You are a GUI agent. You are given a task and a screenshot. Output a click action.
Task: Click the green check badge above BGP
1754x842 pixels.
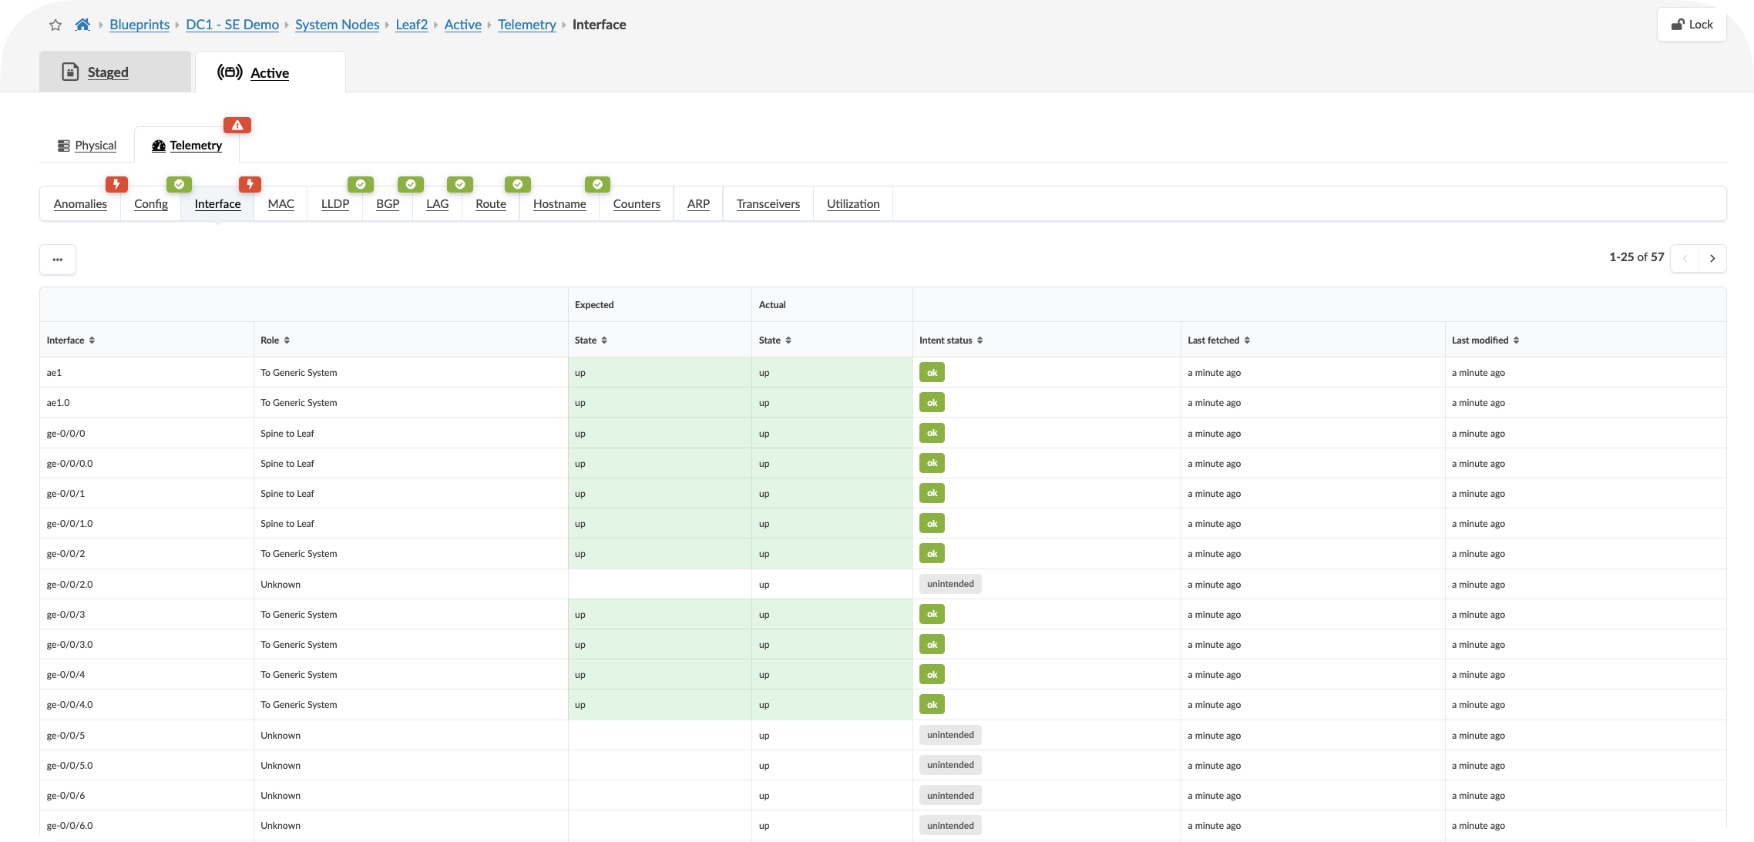tap(410, 184)
